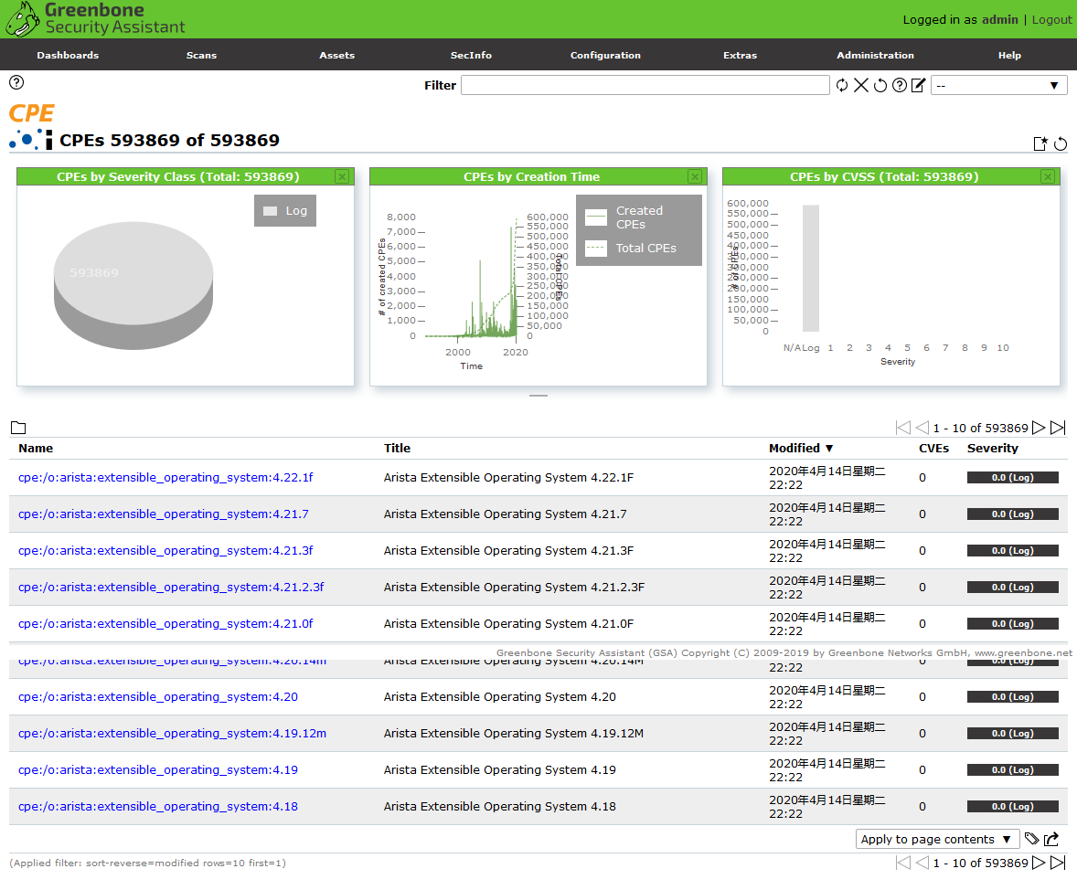
Task: Click the applied filter text at bottom
Action: [148, 863]
